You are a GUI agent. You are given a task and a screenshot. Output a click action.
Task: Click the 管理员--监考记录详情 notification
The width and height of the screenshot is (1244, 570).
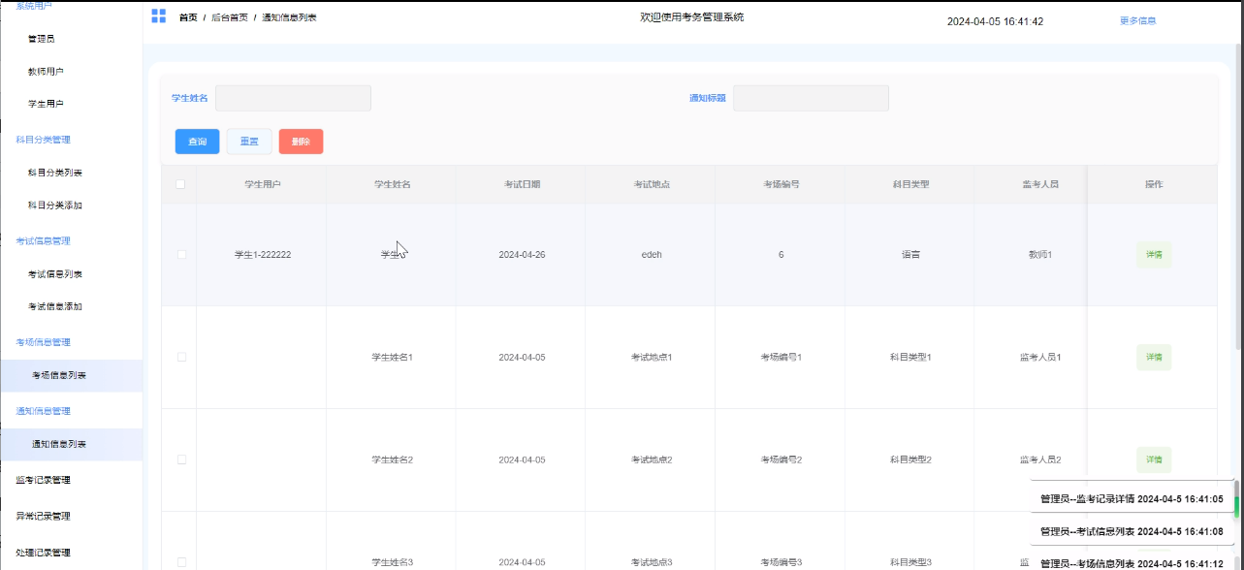1132,499
